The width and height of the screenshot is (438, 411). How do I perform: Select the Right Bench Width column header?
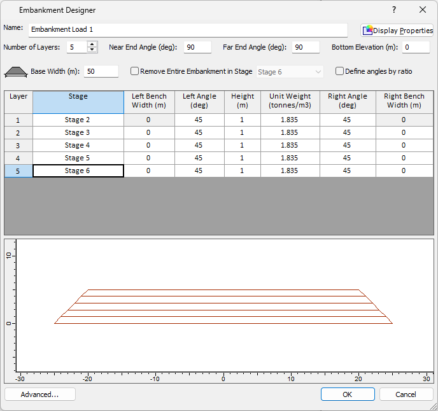coord(404,102)
